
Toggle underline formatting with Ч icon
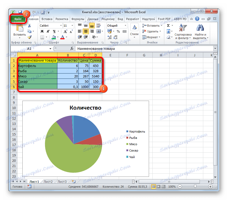[54, 31]
